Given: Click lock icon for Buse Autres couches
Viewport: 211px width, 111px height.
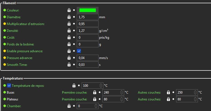Looking at the screenshot, I should 168,92.
